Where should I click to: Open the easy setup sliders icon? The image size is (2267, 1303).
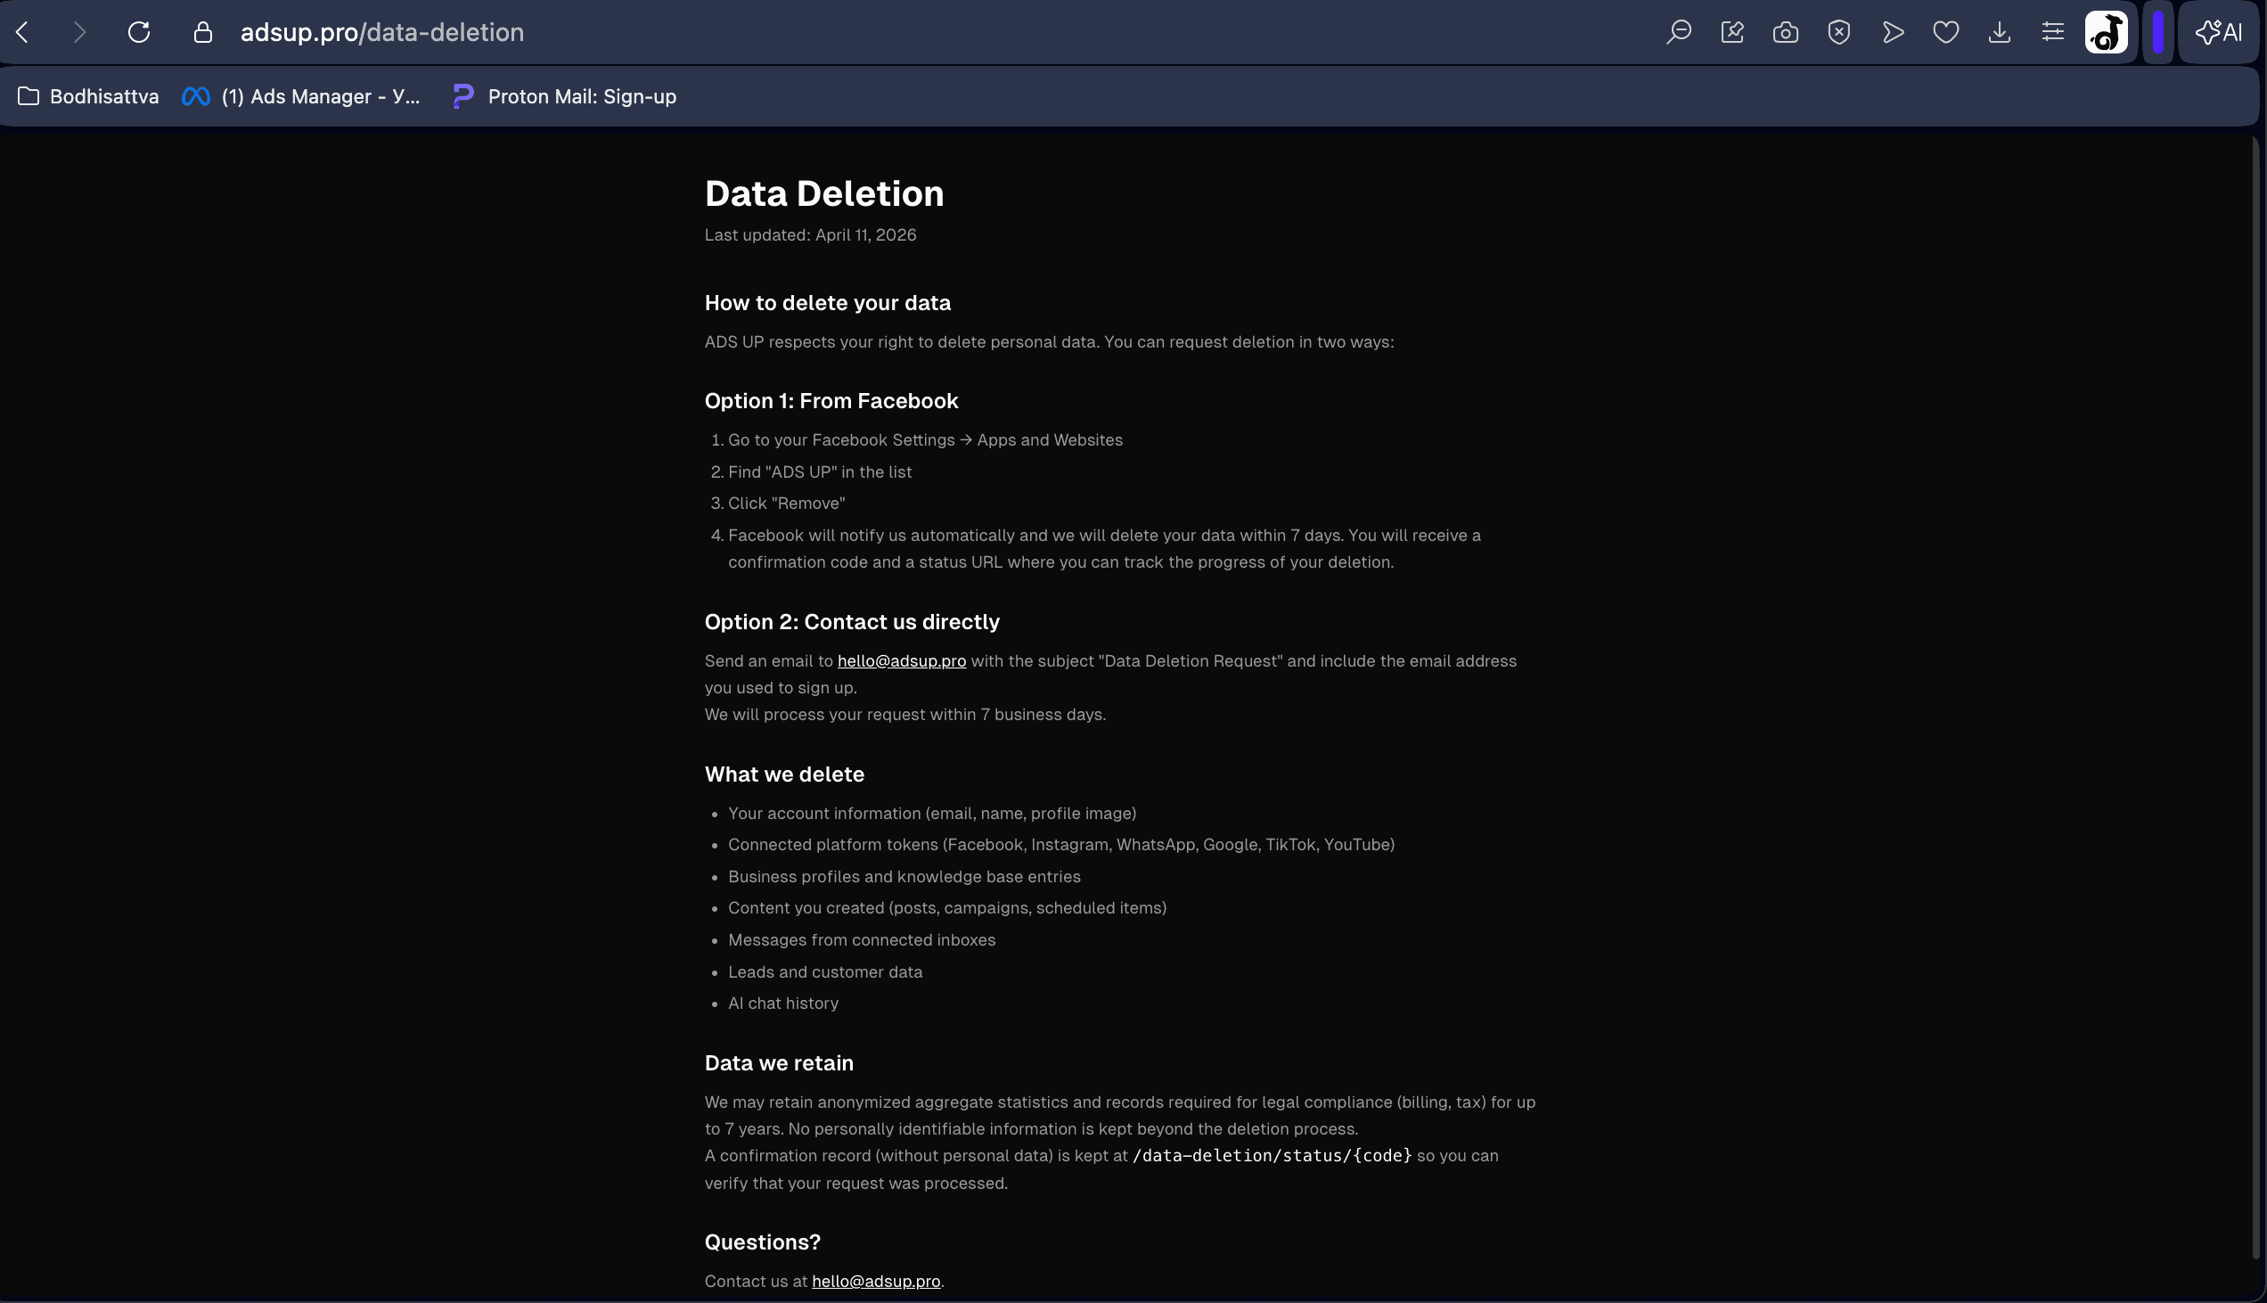(x=2052, y=32)
